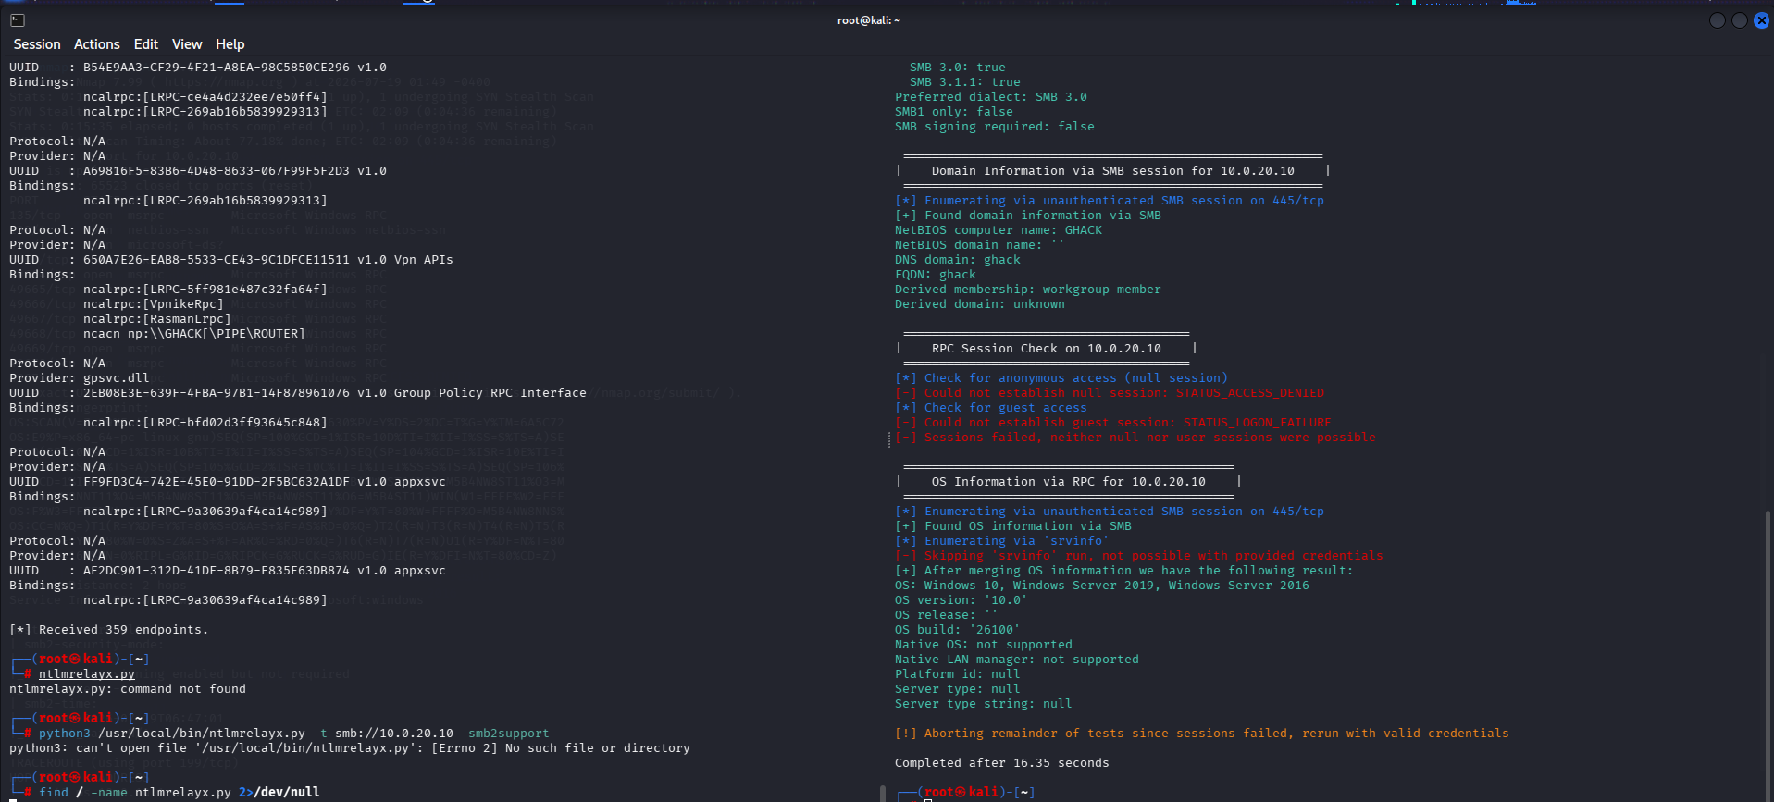Viewport: 1774px width, 802px height.
Task: Click 'OS: Windows 10, Windows Server 2019' line
Action: tap(1102, 586)
